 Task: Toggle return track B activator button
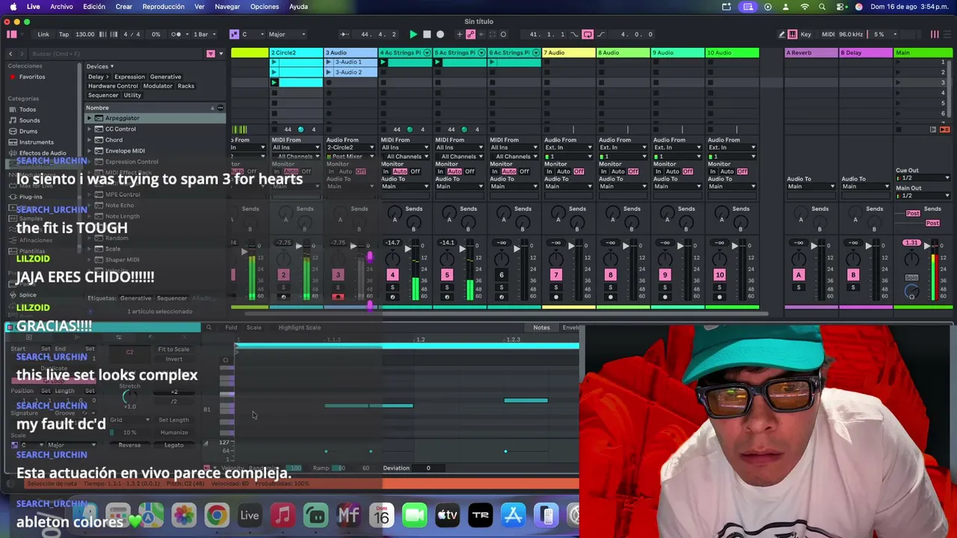point(852,275)
